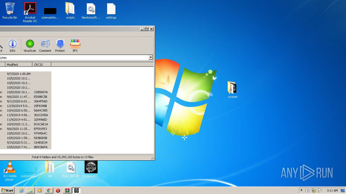Sort files by the Modified column header

coord(19,64)
